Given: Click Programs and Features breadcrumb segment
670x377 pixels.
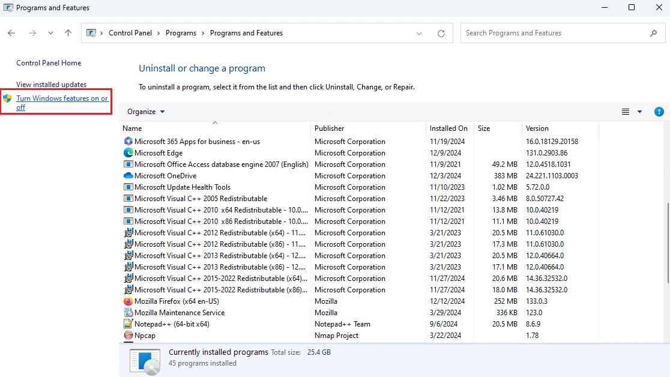Looking at the screenshot, I should click(x=246, y=33).
